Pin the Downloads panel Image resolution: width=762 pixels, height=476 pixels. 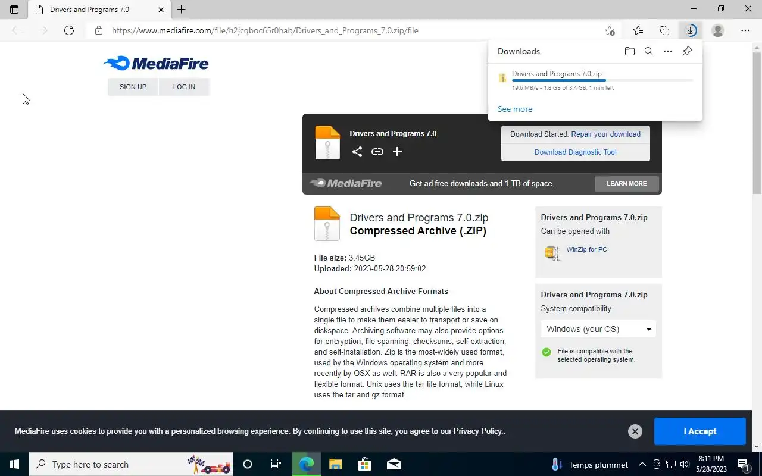pos(687,51)
